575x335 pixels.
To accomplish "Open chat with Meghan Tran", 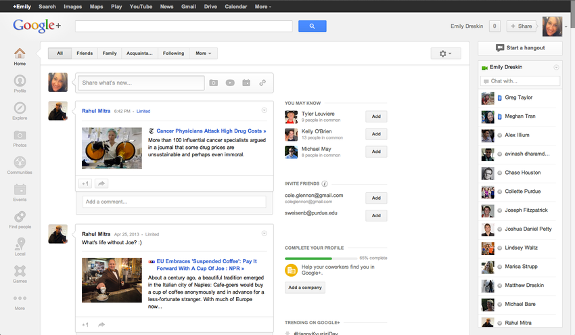I will click(520, 116).
